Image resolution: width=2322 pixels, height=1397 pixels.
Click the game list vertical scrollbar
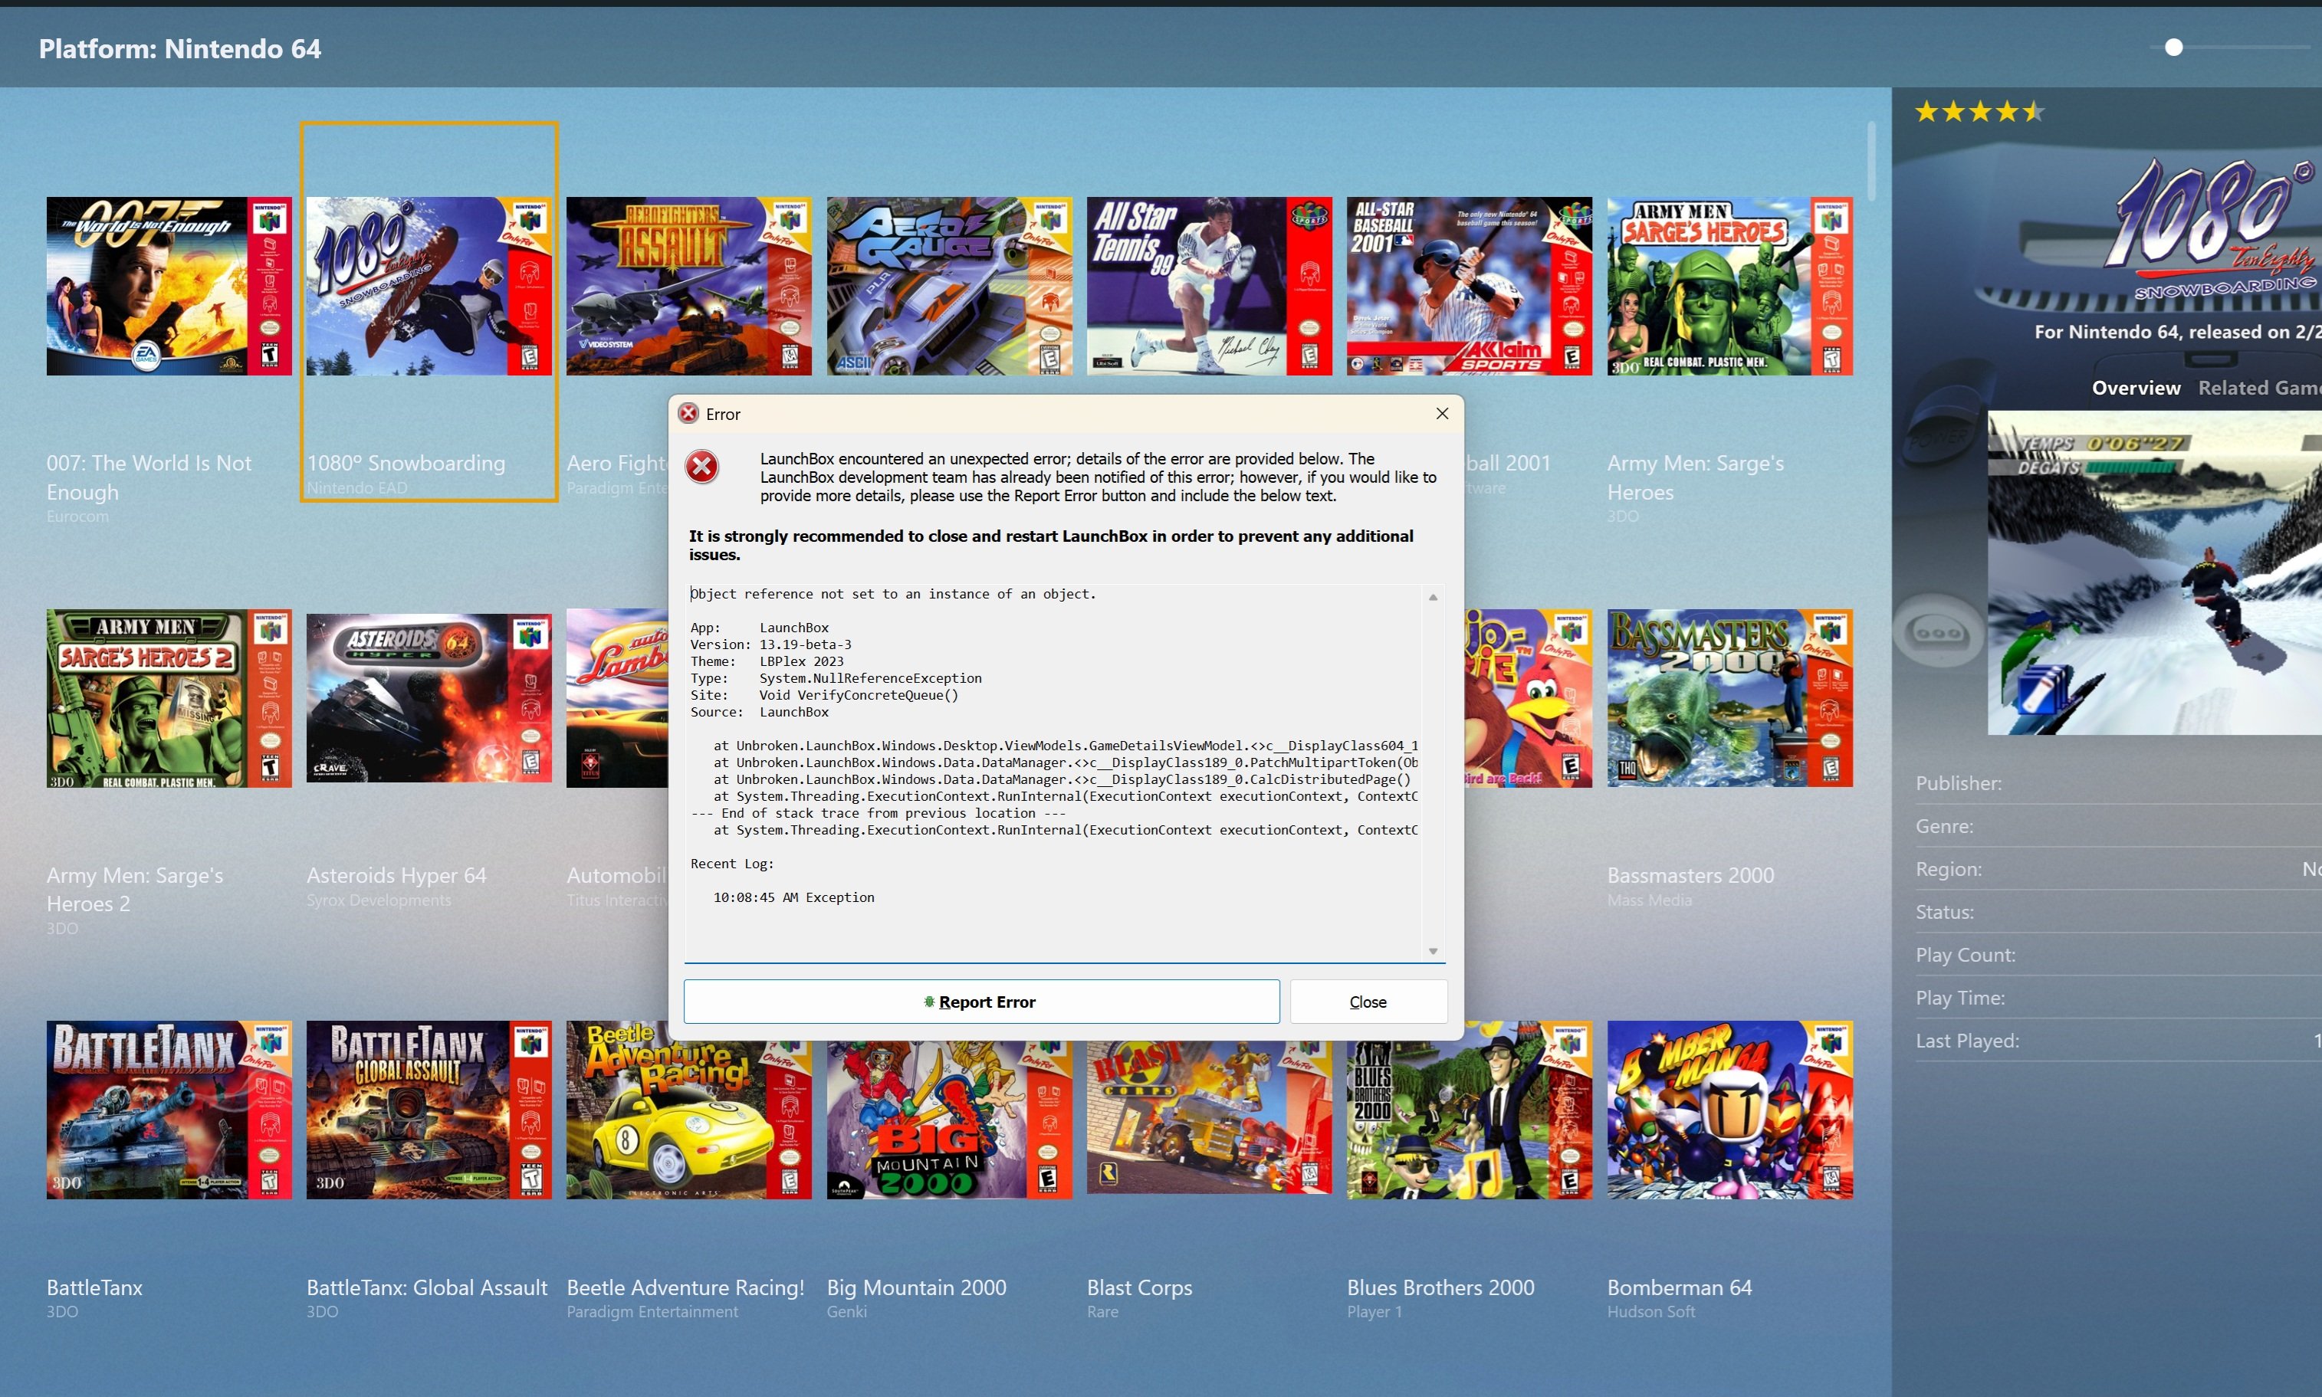point(1872,161)
